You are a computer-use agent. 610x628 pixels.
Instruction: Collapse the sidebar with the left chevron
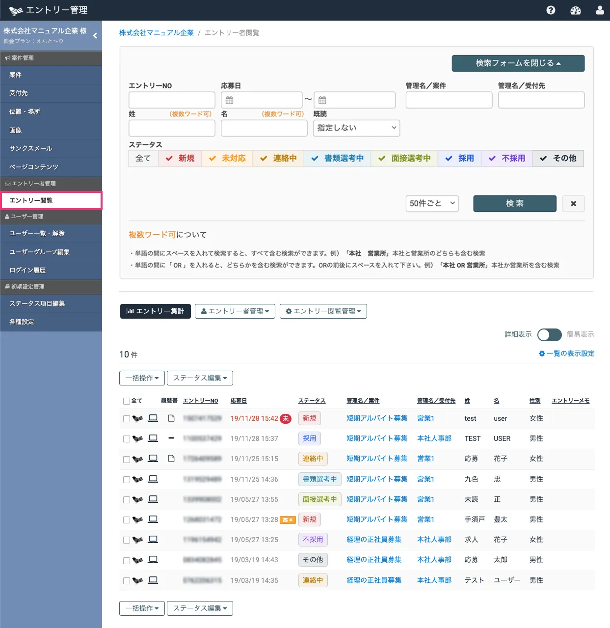coord(95,35)
